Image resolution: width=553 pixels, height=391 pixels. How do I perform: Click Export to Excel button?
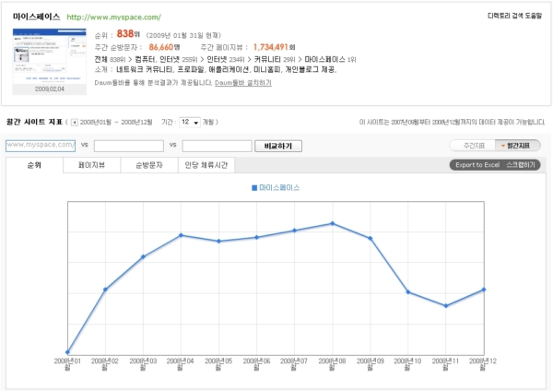477,165
